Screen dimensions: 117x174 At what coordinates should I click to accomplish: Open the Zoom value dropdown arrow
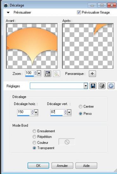point(39,73)
